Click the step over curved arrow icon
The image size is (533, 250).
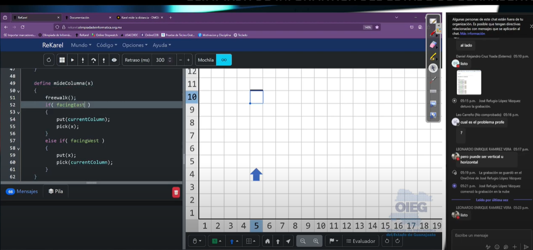coord(93,60)
